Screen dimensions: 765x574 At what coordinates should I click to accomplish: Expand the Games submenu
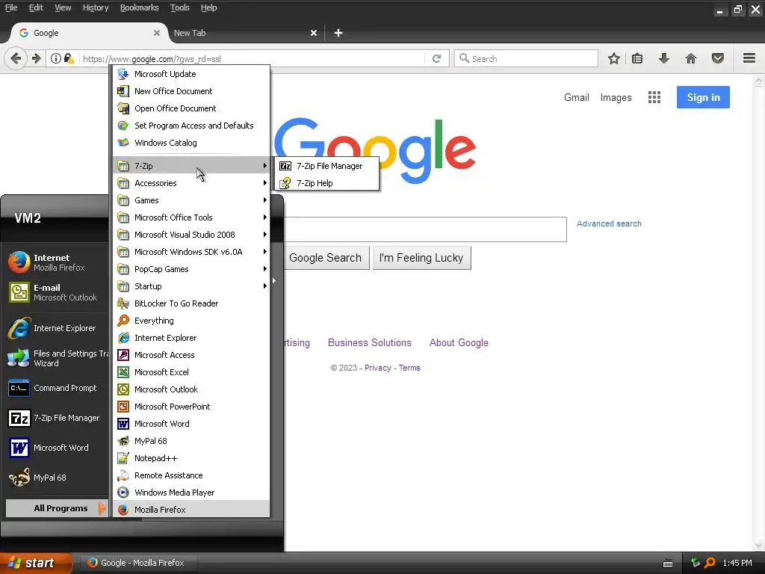click(x=191, y=200)
